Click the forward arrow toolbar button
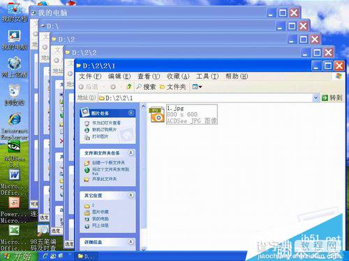Screen dimensions: 349x261 (113, 87)
